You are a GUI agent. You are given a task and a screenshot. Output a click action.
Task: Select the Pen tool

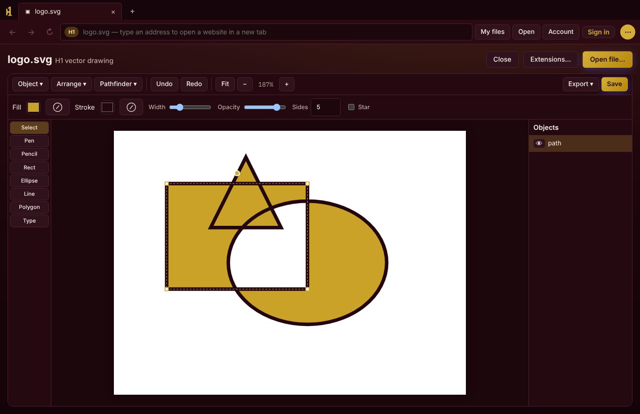pyautogui.click(x=29, y=141)
